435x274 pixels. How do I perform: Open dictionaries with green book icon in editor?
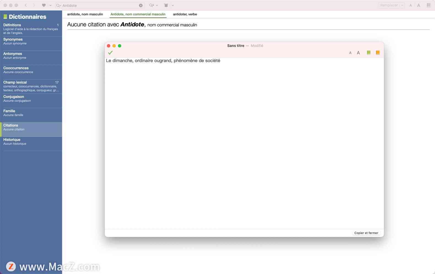coord(369,53)
